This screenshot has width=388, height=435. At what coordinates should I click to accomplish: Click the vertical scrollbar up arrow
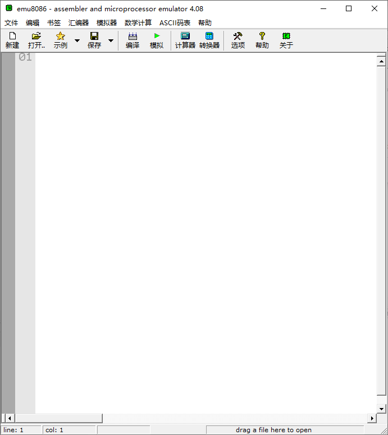pos(381,61)
